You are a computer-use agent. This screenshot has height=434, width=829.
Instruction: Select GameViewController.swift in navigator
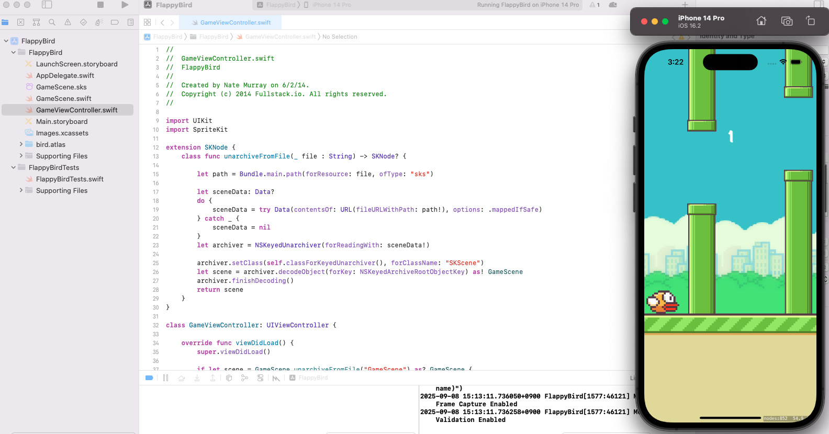(x=68, y=110)
